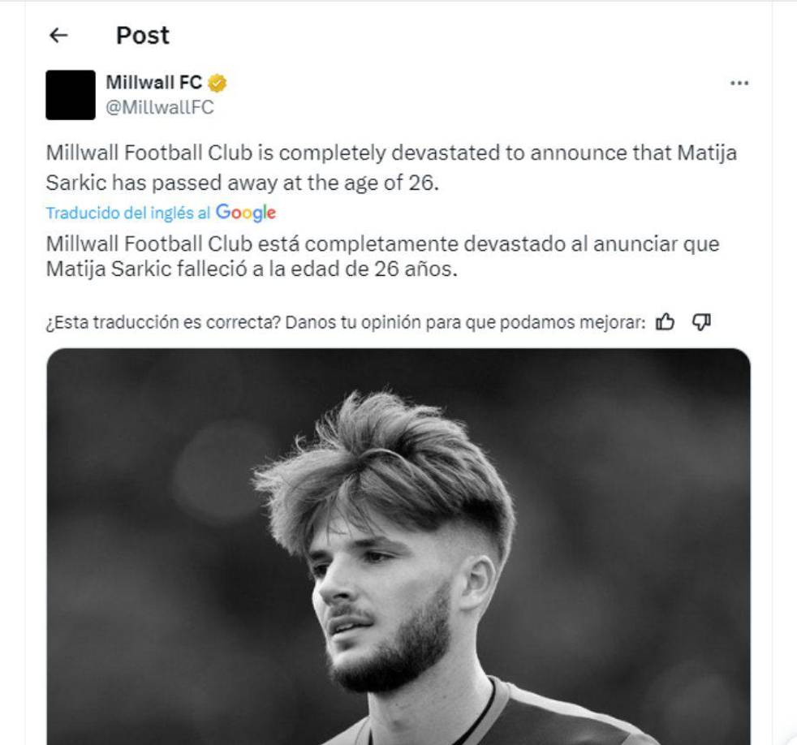Open the ellipsis post options icon
Viewport: 797px width, 745px height.
[739, 81]
